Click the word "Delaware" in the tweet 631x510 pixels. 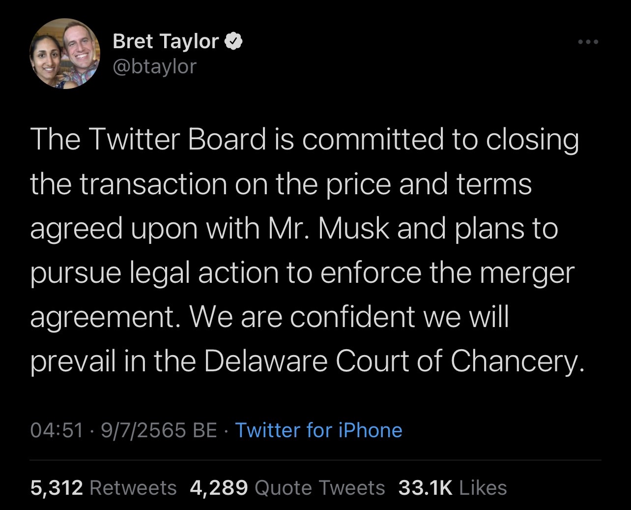(x=265, y=361)
